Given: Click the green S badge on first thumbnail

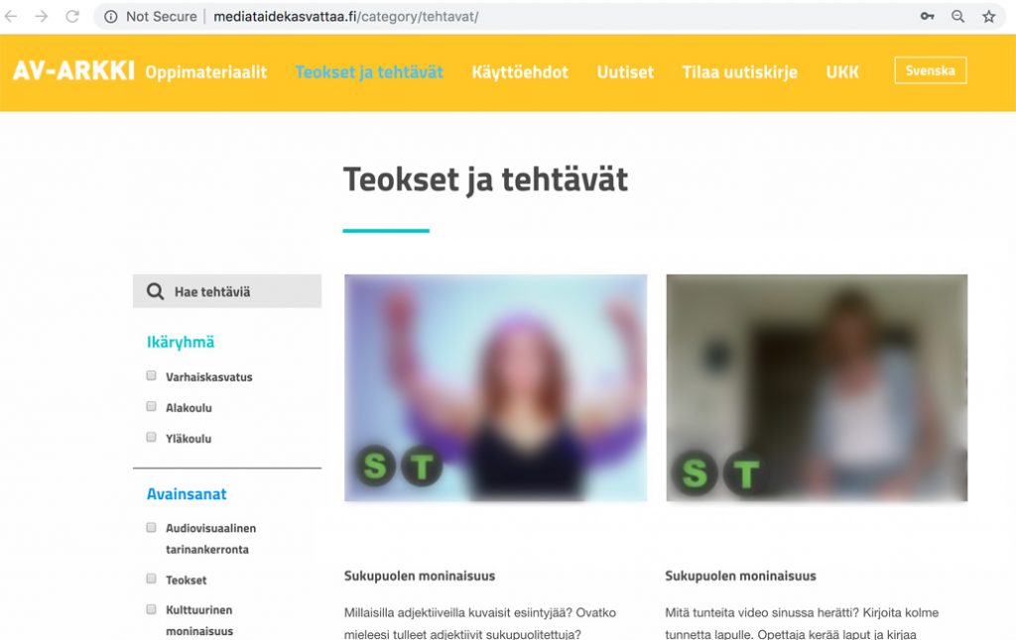Looking at the screenshot, I should [375, 466].
